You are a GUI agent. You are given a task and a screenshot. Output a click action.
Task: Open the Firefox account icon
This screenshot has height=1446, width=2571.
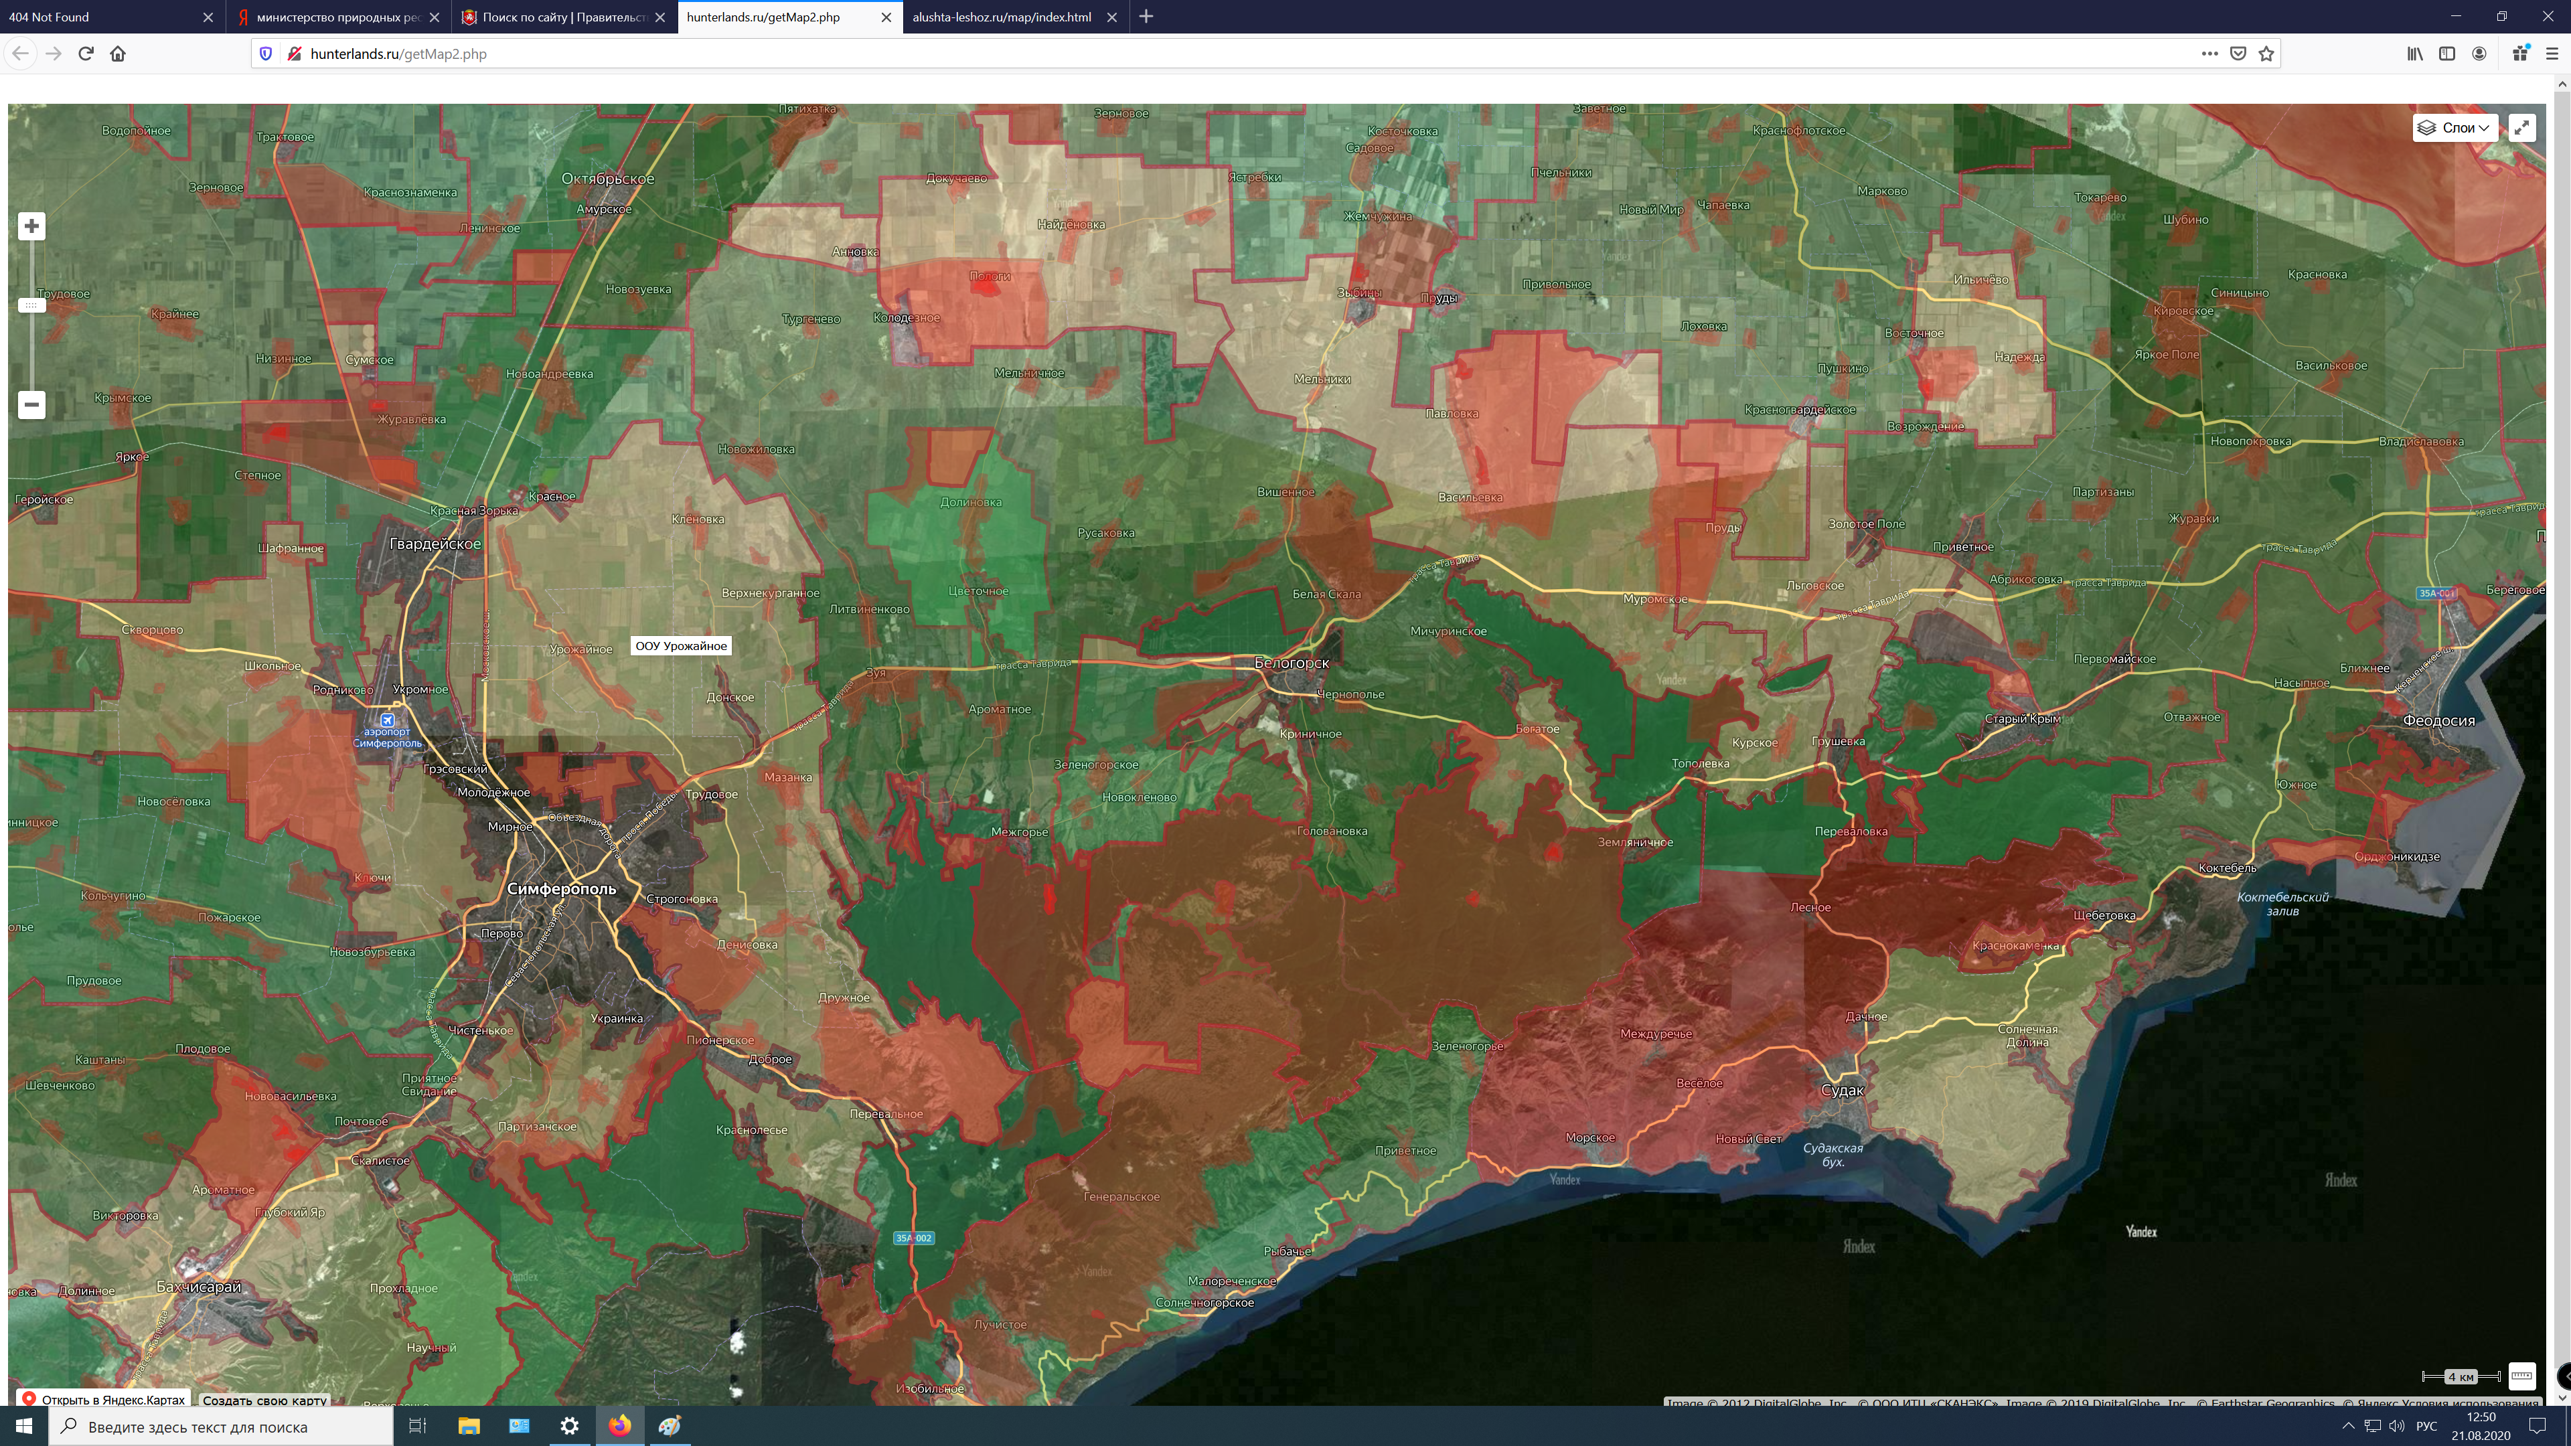[x=2479, y=54]
